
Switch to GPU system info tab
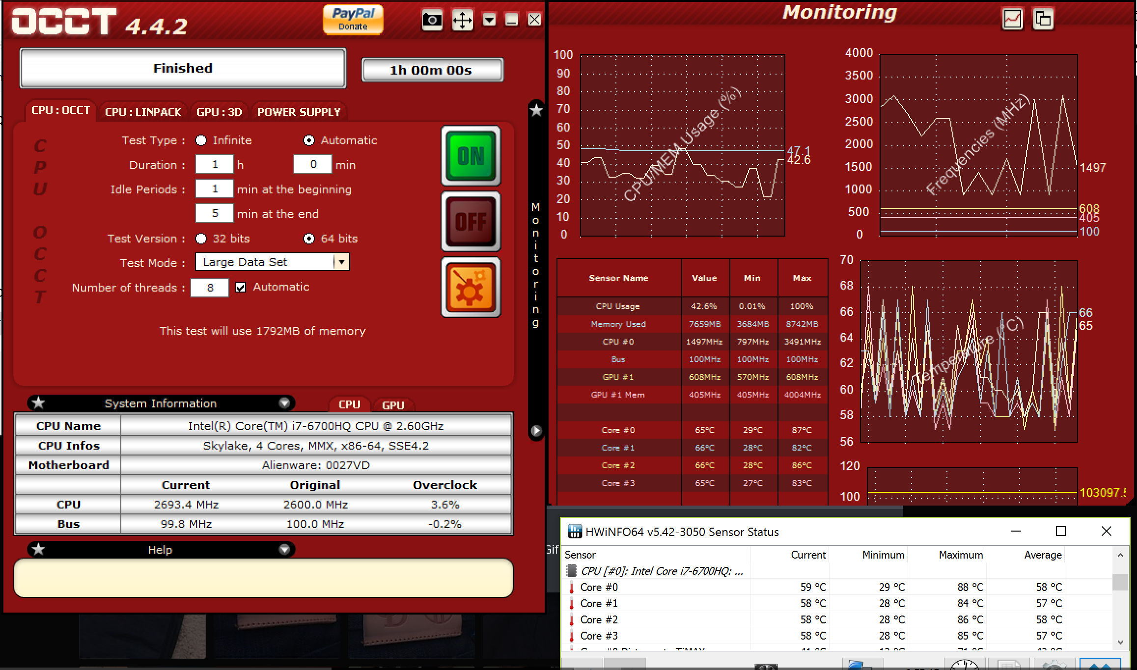pyautogui.click(x=393, y=405)
